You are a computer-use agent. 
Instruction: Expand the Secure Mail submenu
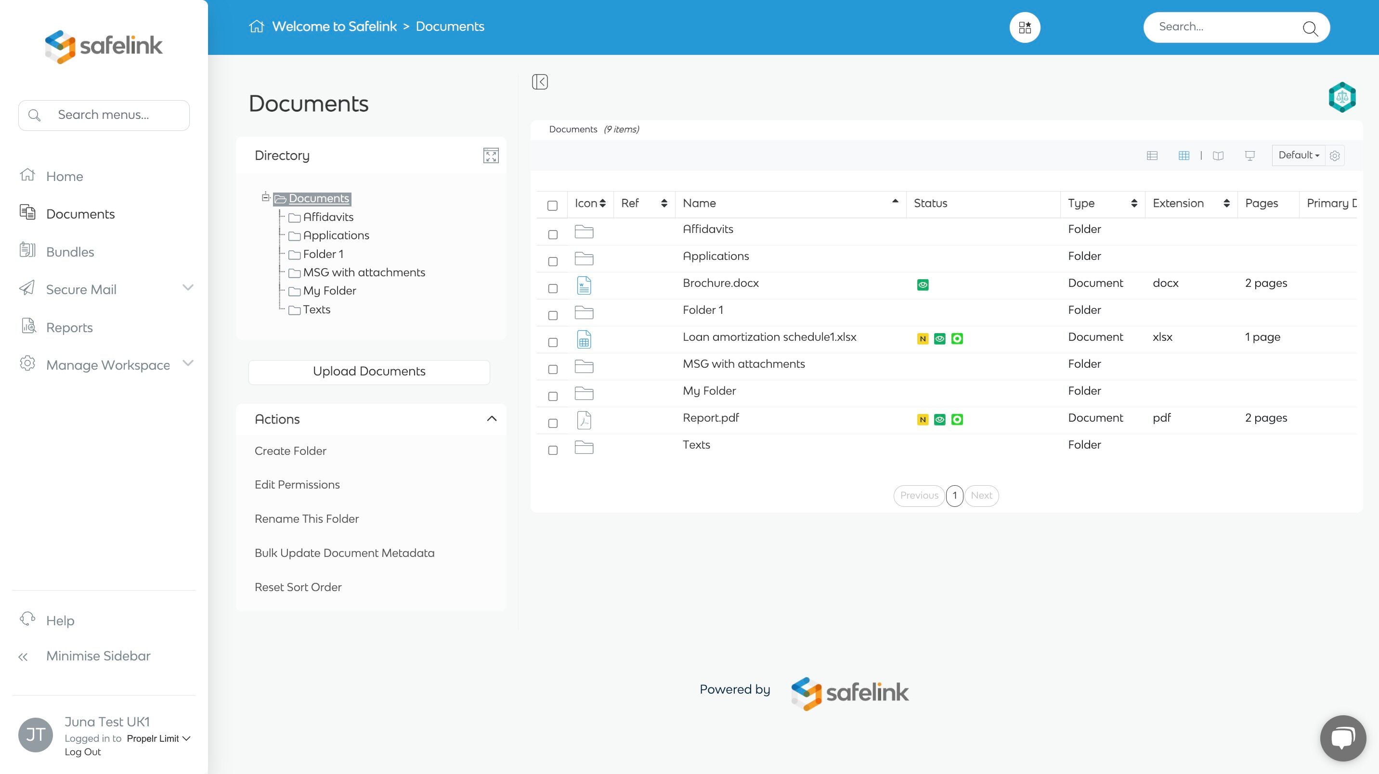[187, 288]
